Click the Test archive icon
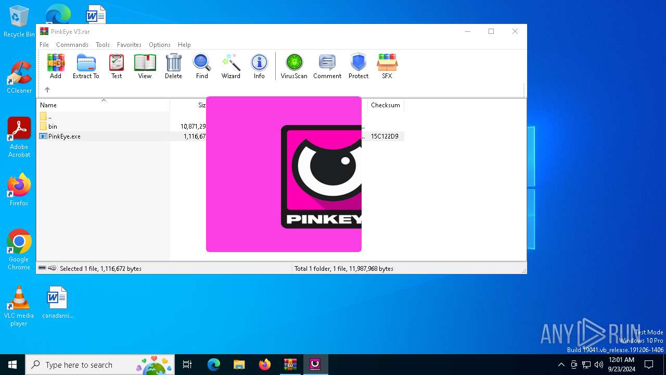This screenshot has width=666, height=375. [x=117, y=66]
